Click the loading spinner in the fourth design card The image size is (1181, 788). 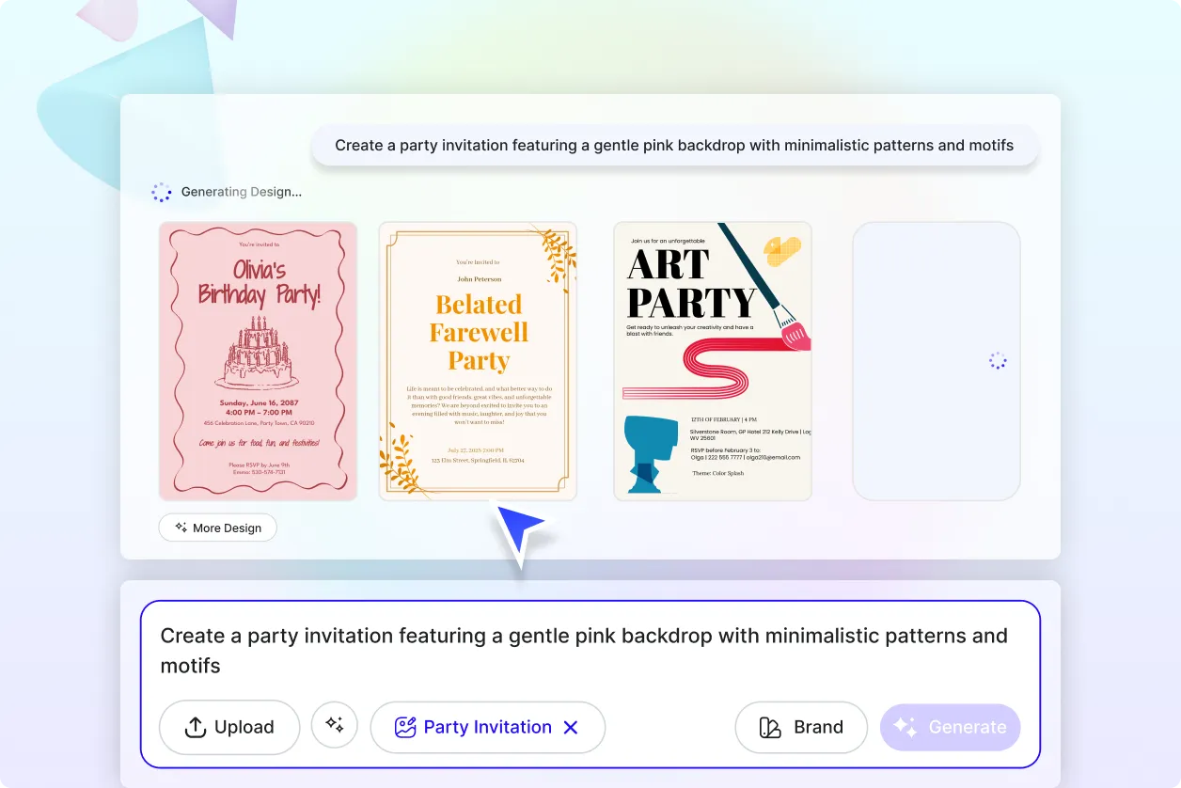[x=997, y=360]
